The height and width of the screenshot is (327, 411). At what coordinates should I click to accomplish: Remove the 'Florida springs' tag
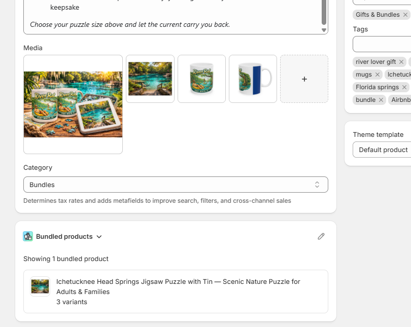coord(404,87)
